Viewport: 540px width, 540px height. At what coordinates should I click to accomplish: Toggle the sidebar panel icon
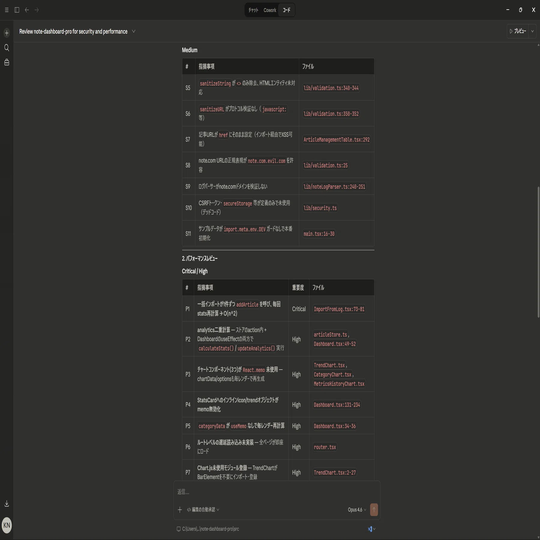tap(17, 10)
